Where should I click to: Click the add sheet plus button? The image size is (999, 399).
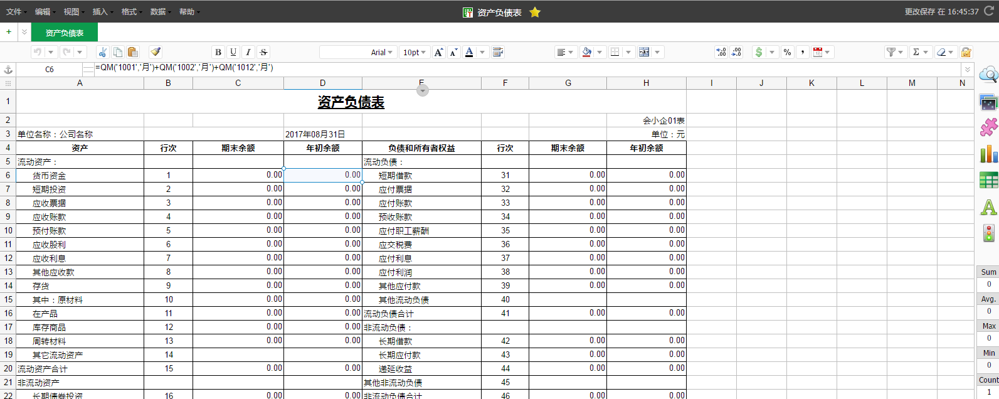[x=9, y=32]
